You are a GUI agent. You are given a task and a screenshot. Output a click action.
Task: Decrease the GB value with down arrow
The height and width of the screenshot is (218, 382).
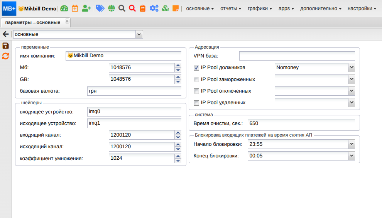tap(178, 81)
